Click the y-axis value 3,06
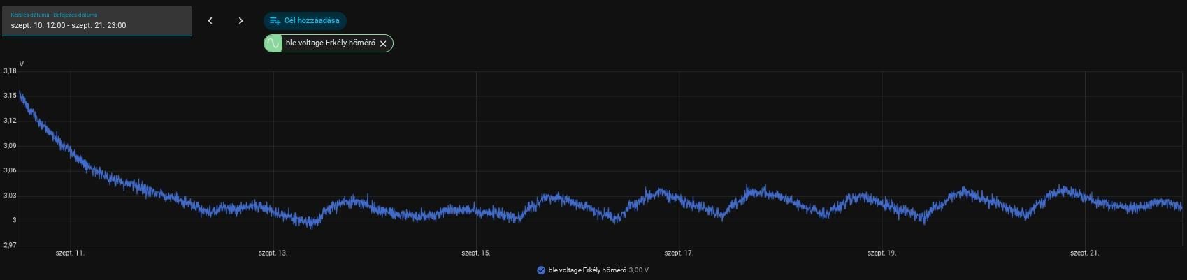1187x280 pixels. click(10, 170)
